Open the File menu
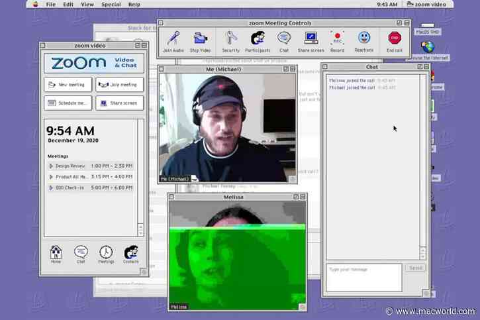The width and height of the screenshot is (480, 320). (x=51, y=4)
